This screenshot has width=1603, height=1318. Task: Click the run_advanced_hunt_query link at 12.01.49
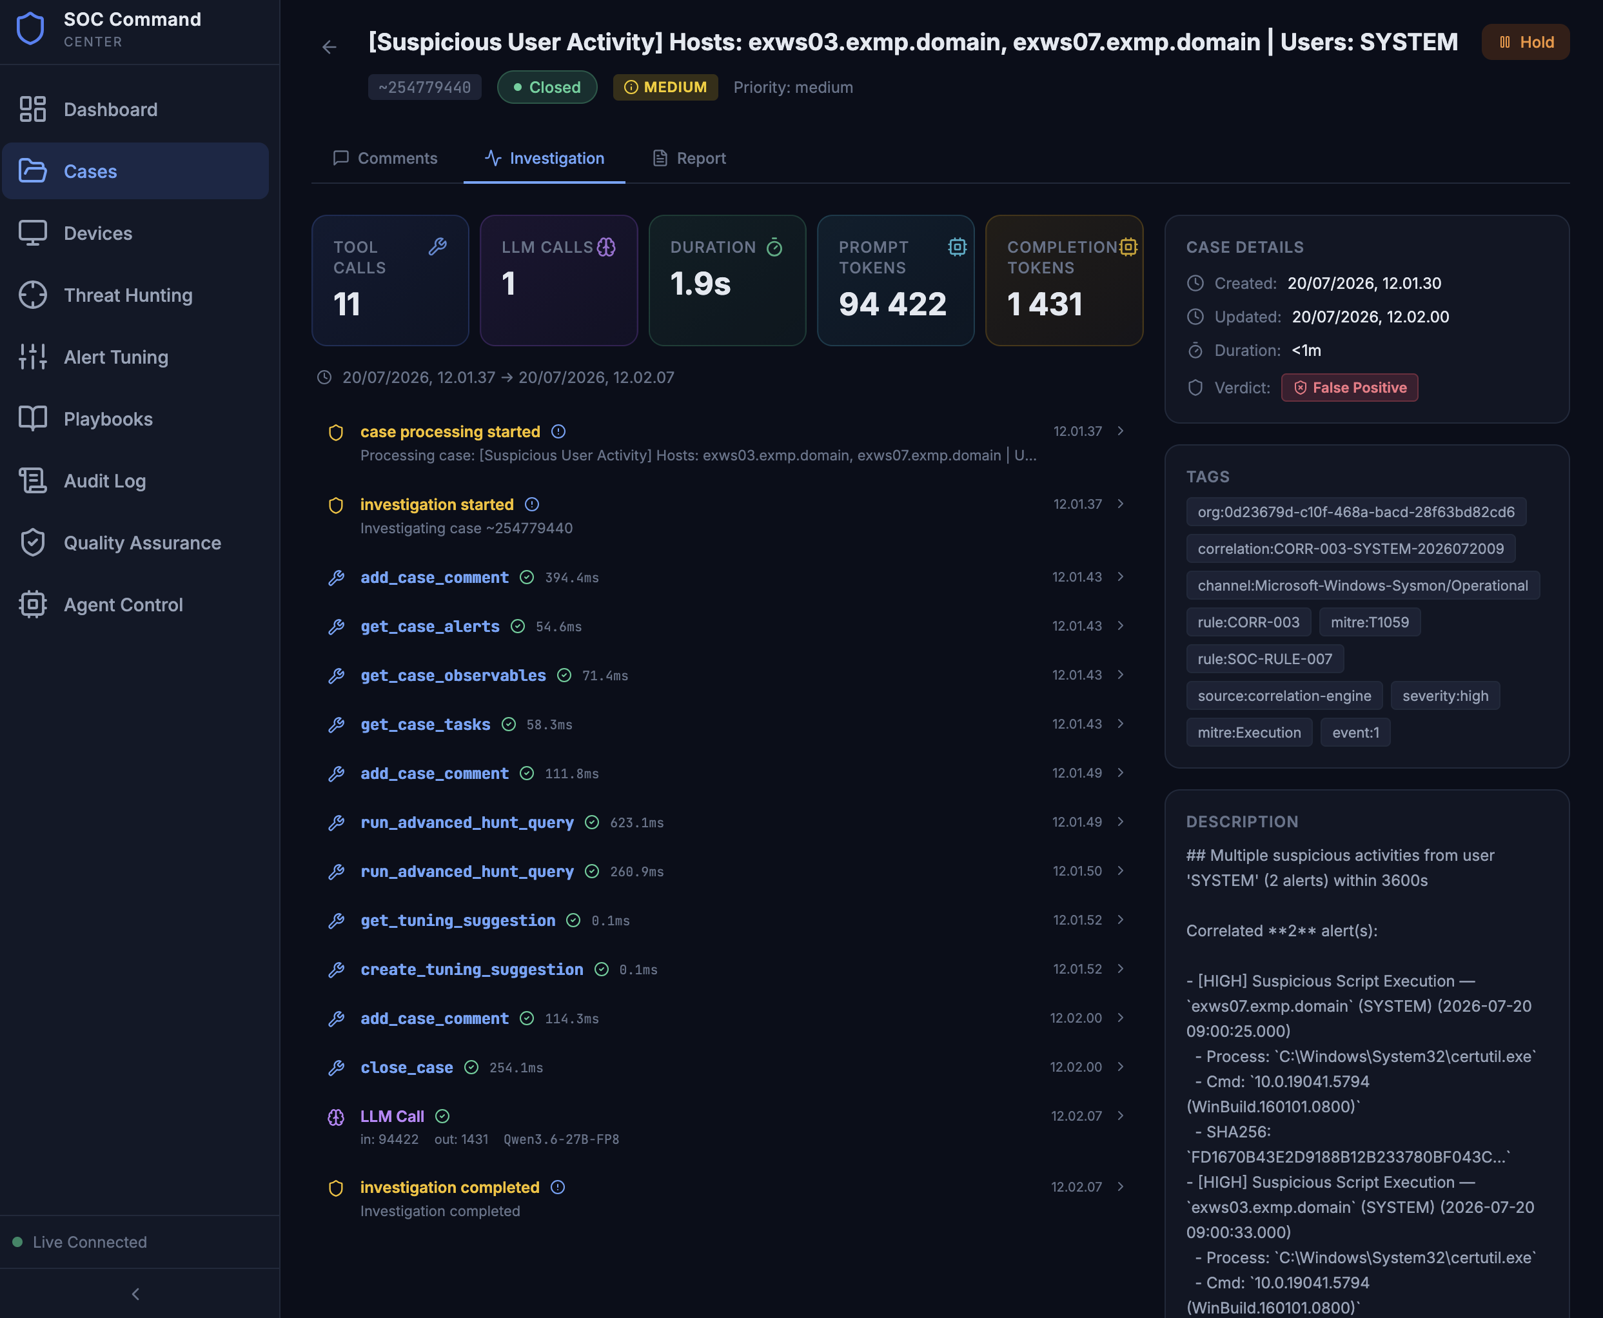(x=467, y=822)
